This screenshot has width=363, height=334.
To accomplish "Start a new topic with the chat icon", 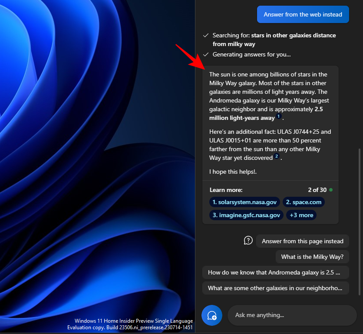I will pos(212,315).
